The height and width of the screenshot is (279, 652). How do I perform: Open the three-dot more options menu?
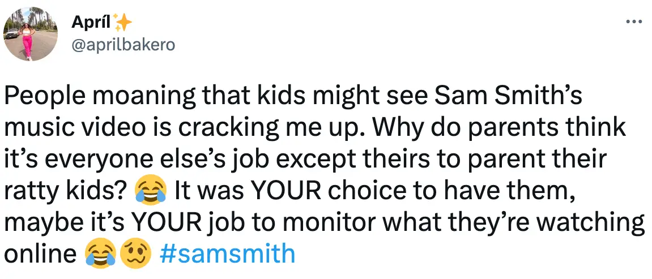point(632,23)
